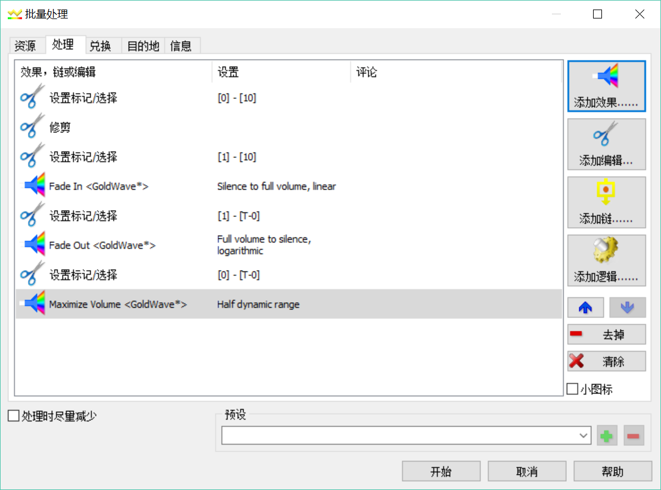Move selected item up with blue arrow
The height and width of the screenshot is (490, 661).
click(x=585, y=307)
